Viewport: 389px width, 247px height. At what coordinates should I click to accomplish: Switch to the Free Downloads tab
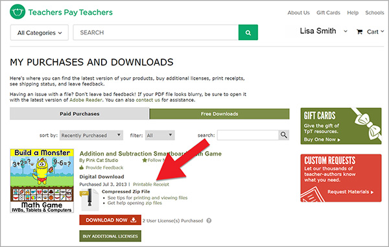pos(220,114)
